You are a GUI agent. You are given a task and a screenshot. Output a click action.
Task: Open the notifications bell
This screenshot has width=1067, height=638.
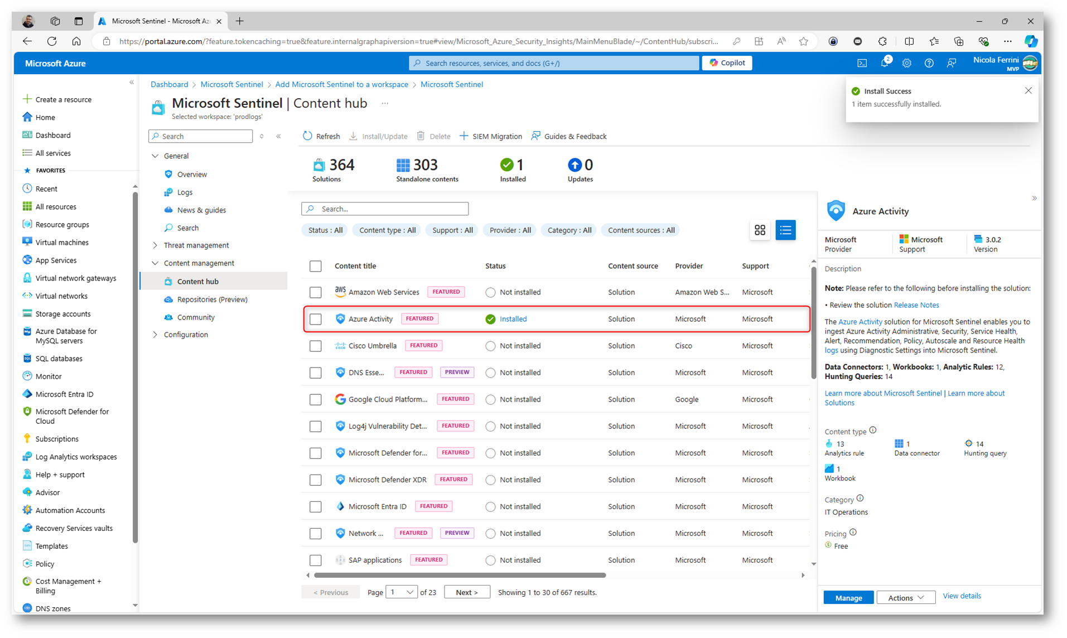(885, 63)
